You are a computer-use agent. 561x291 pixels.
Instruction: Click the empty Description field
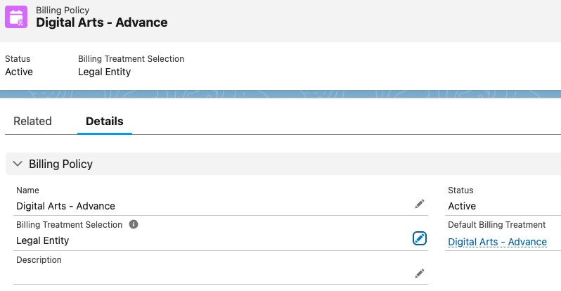click(x=211, y=274)
